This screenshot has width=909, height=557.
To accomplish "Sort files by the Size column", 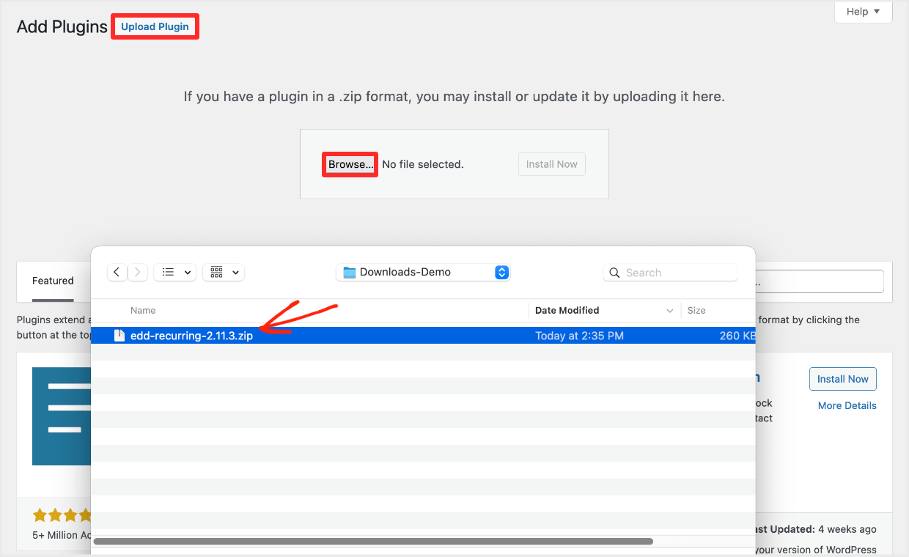I will 696,311.
